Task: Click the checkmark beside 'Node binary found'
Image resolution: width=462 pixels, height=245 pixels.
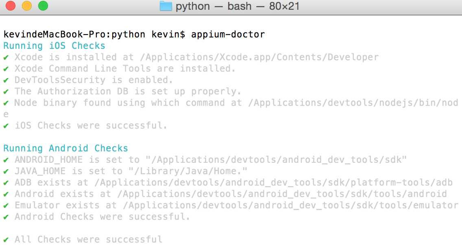Action: click(6, 103)
